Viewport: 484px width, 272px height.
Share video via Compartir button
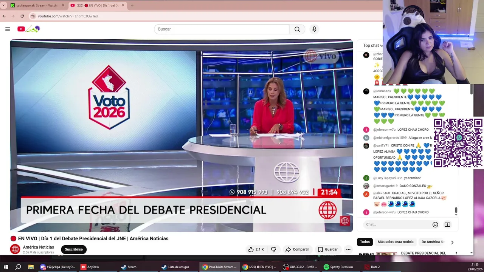click(x=297, y=249)
